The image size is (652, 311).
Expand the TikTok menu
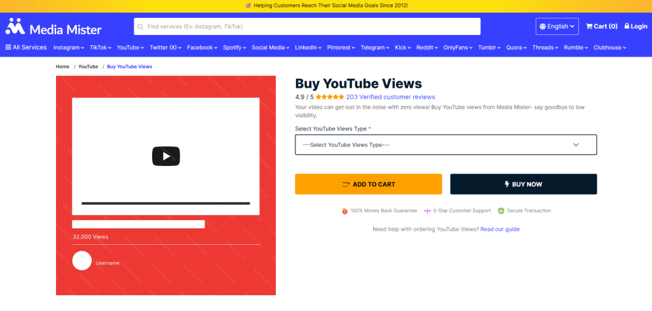pos(101,47)
